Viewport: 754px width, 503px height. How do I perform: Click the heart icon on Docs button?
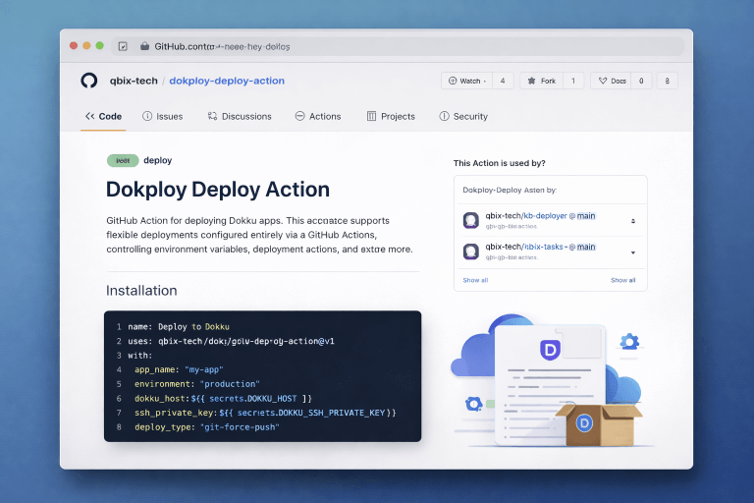[x=603, y=81]
